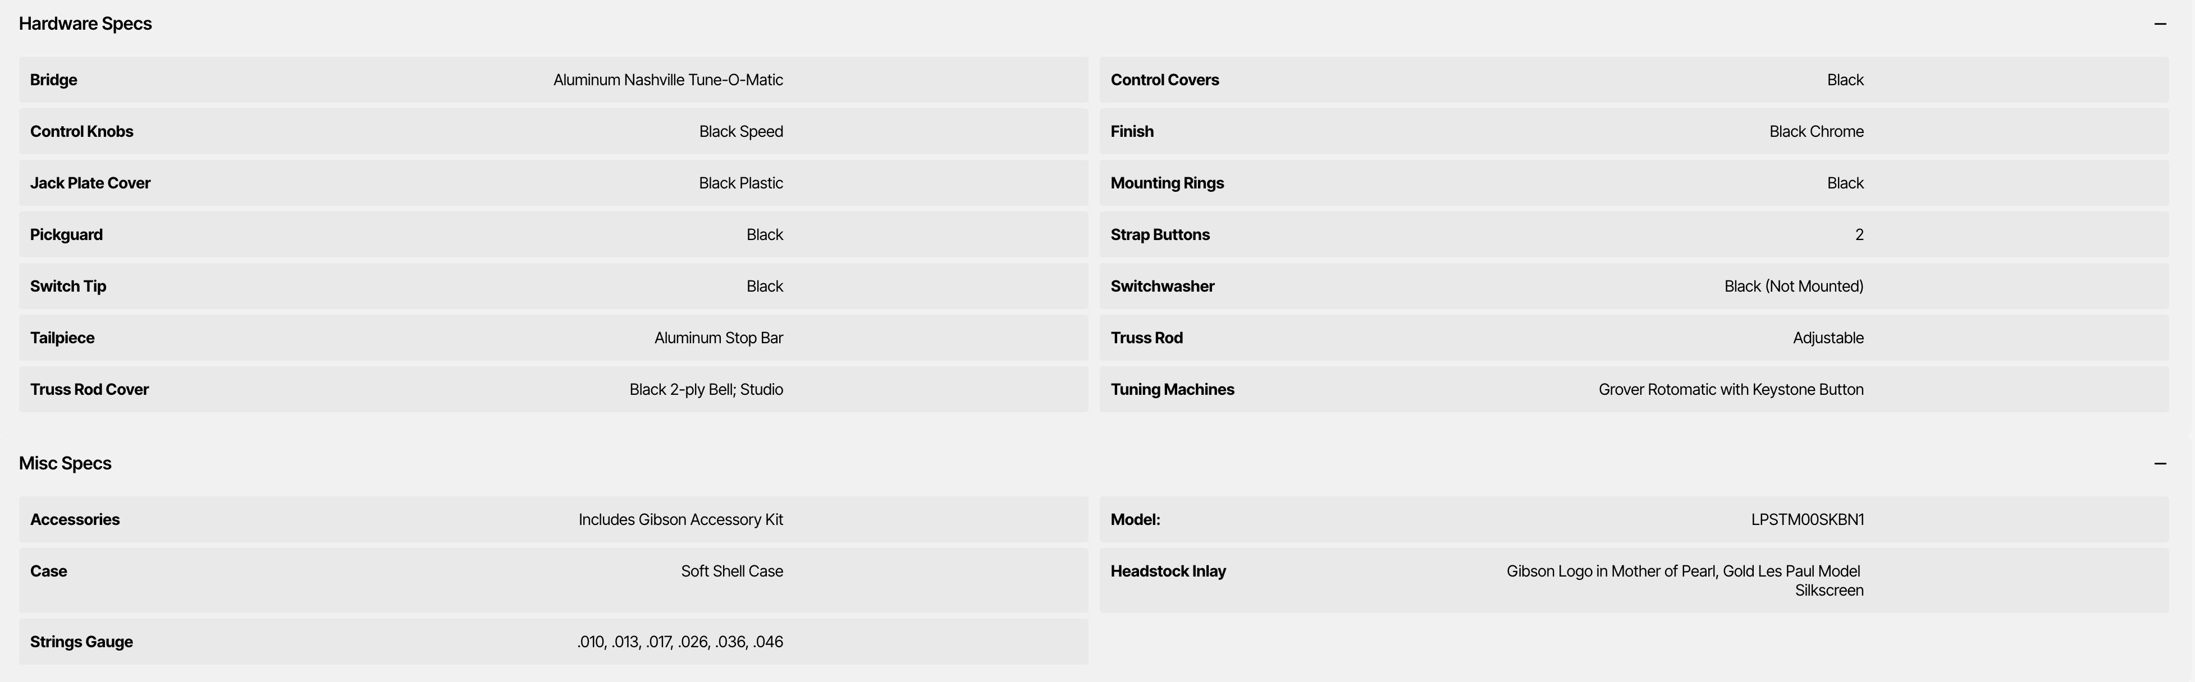Click the Model number LPSTM00SKBN1

pyautogui.click(x=1807, y=519)
